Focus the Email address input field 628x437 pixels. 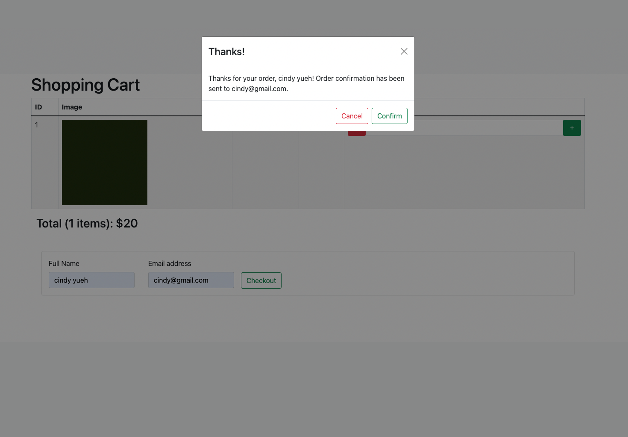(x=191, y=280)
